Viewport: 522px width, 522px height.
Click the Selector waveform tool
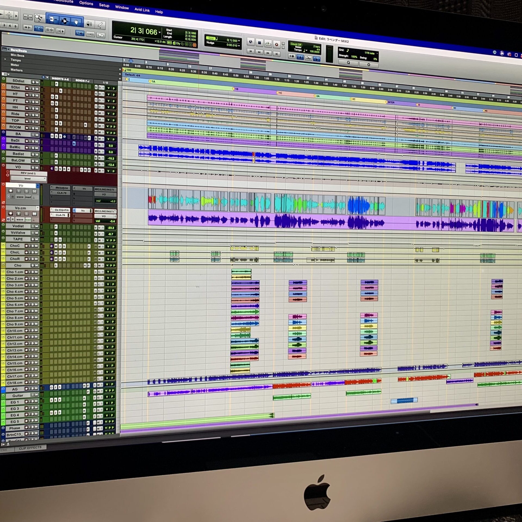pos(64,21)
